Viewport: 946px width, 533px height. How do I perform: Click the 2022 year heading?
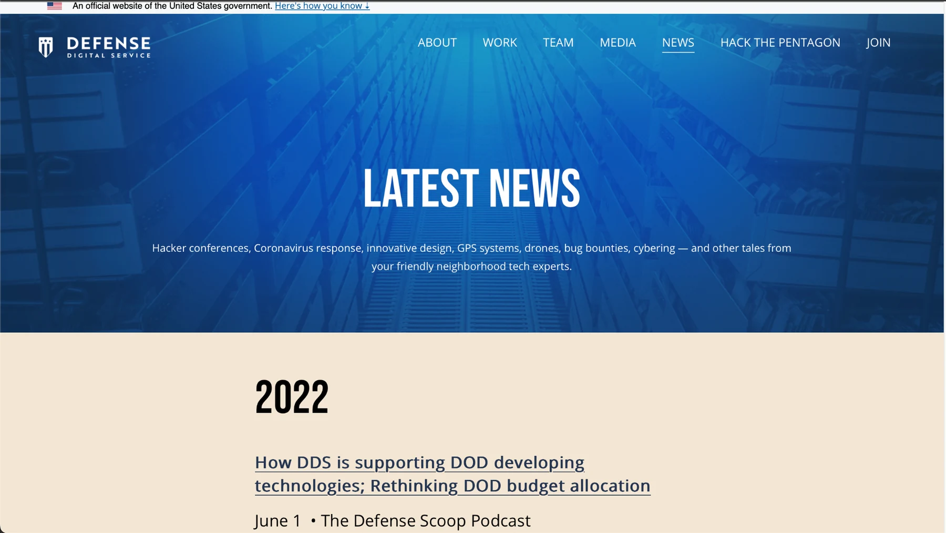click(292, 397)
